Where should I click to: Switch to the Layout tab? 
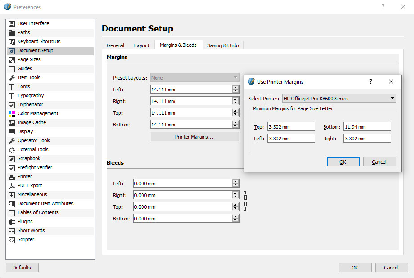coord(142,45)
